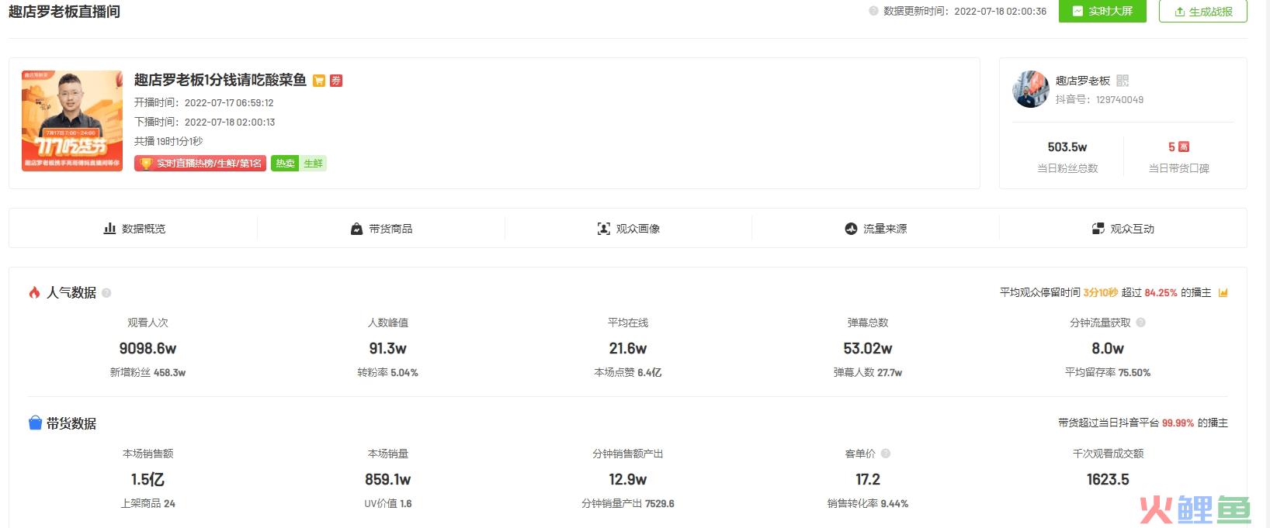Screen dimensions: 1270x528
Task: Click help icon beside 分钟流量获取
Action: click(1140, 323)
